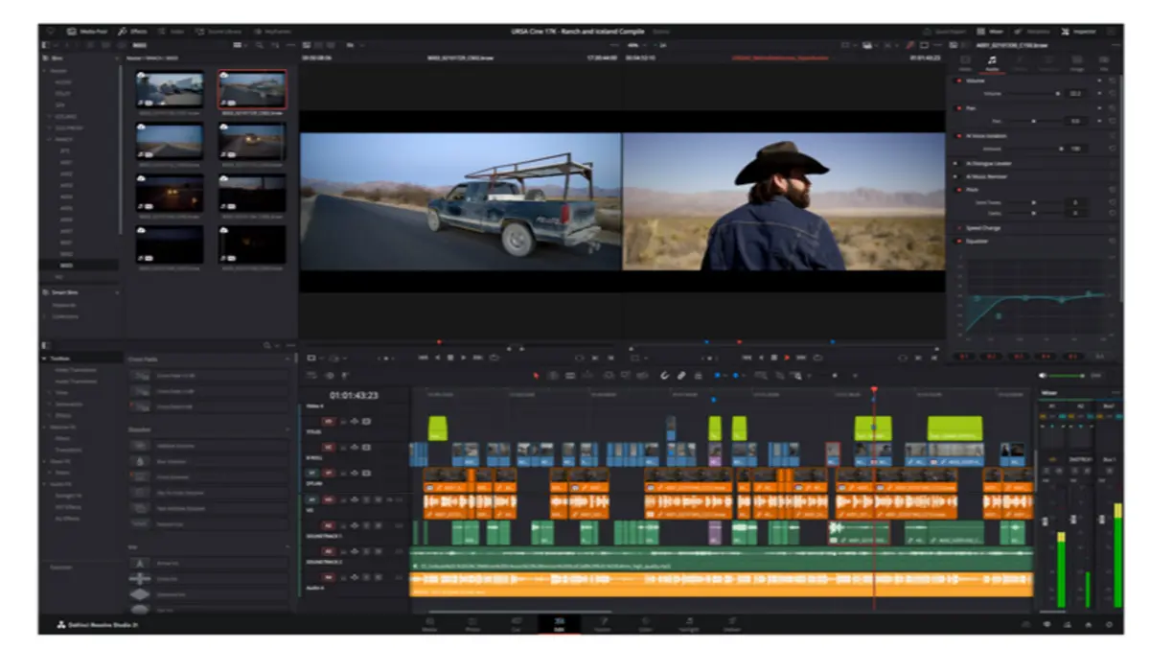Click the DIM button above the mixer

[1096, 376]
